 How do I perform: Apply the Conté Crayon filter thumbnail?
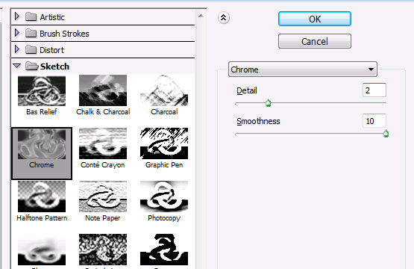[103, 143]
